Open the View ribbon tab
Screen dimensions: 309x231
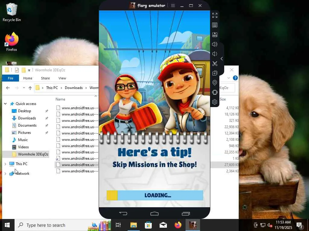(x=62, y=78)
